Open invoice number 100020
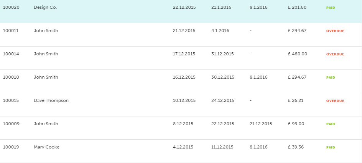 tap(11, 7)
